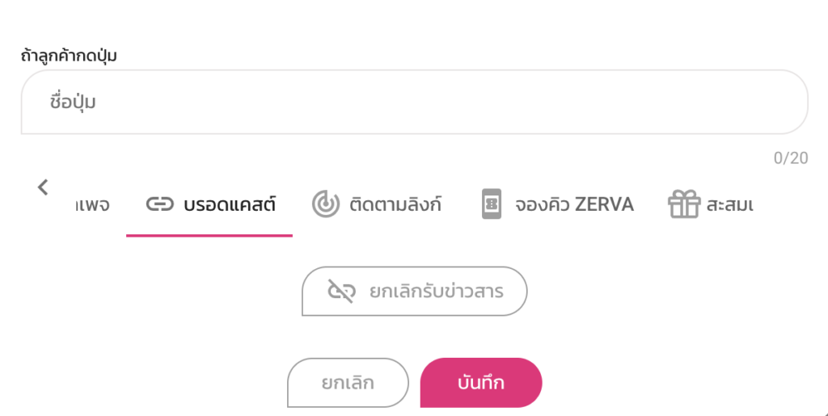The image size is (828, 416).
Task: Go to the จองคิว ZERVA tab
Action: [x=574, y=204]
